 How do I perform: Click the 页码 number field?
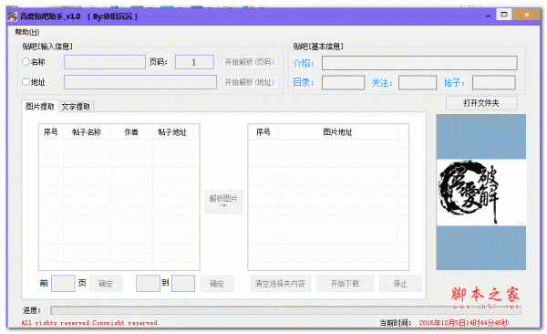194,62
